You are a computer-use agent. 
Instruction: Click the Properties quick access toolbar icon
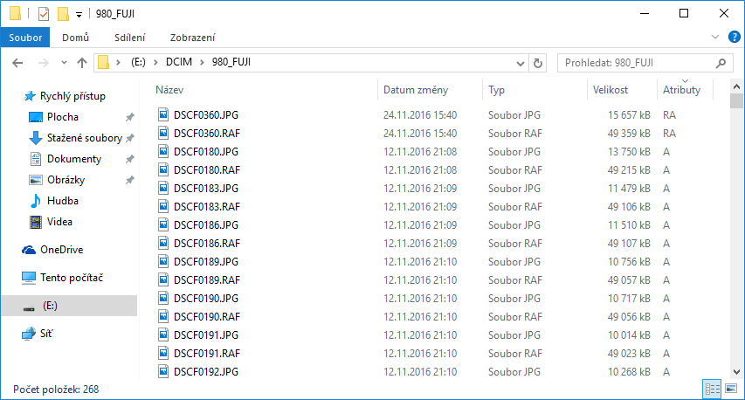coord(44,14)
